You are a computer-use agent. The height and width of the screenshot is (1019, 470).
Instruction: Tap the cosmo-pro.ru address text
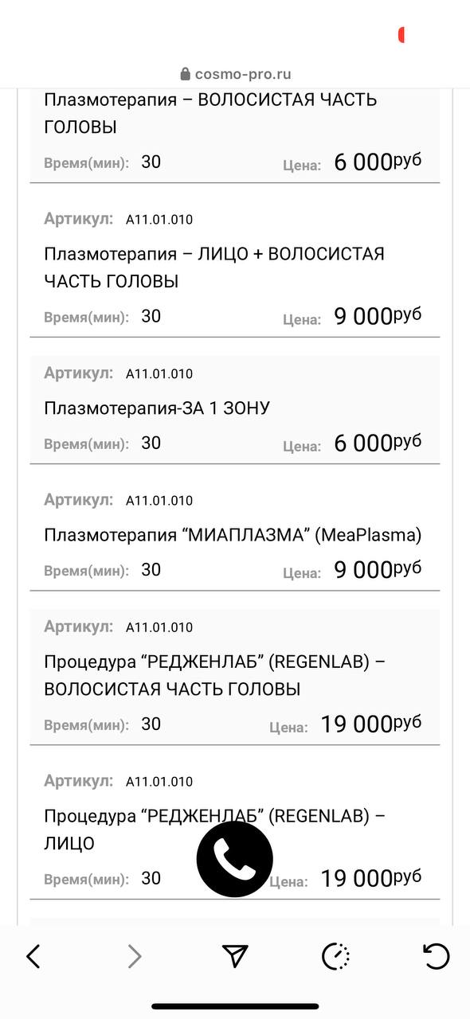[243, 74]
